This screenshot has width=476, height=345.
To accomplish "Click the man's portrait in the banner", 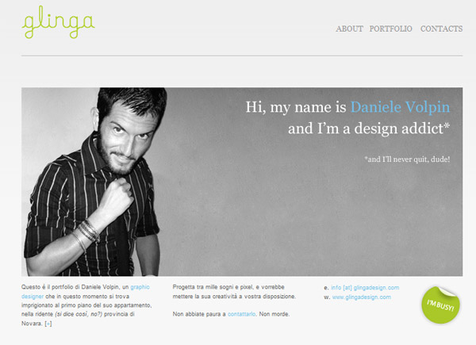I will pos(94,182).
